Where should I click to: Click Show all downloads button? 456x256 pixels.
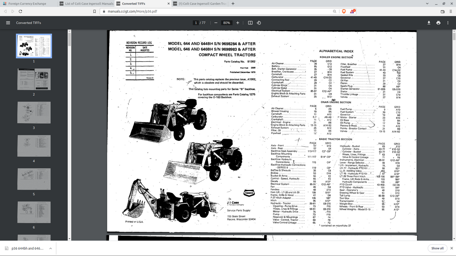point(437,248)
